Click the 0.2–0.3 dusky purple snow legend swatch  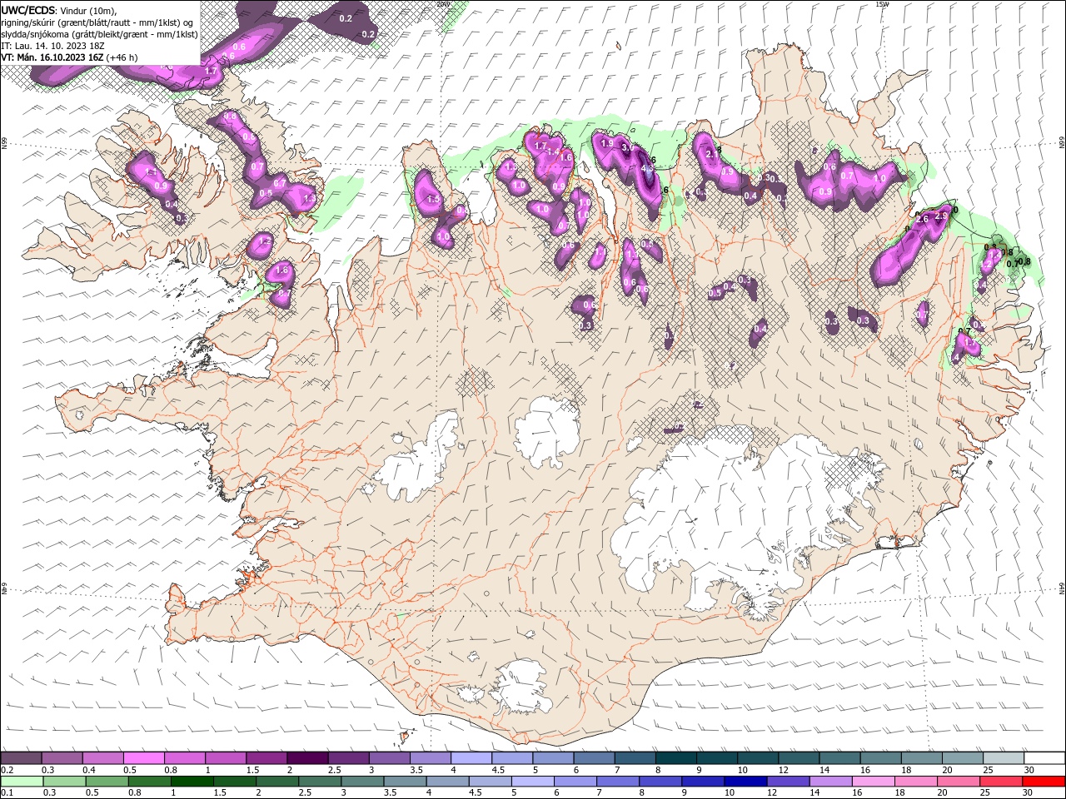pyautogui.click(x=21, y=758)
